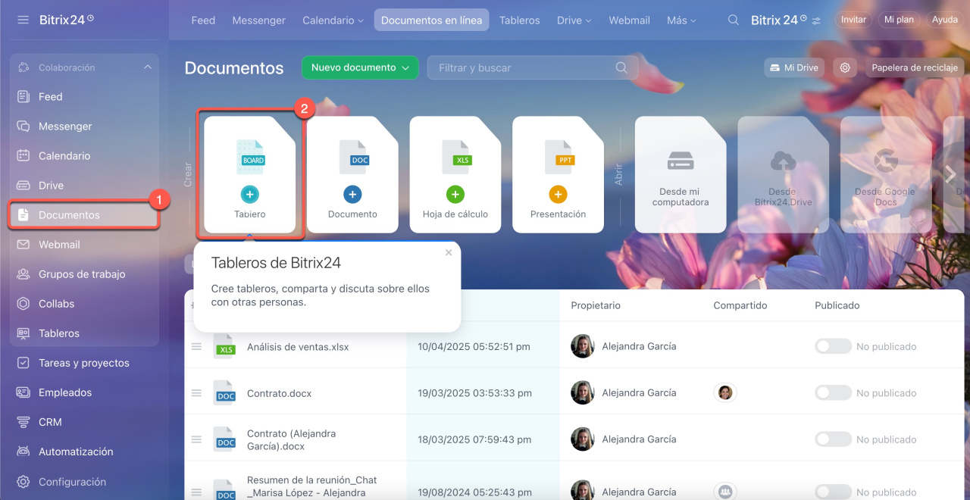
Task: Click magnifier icon in Filtrar y buscar
Action: [621, 67]
